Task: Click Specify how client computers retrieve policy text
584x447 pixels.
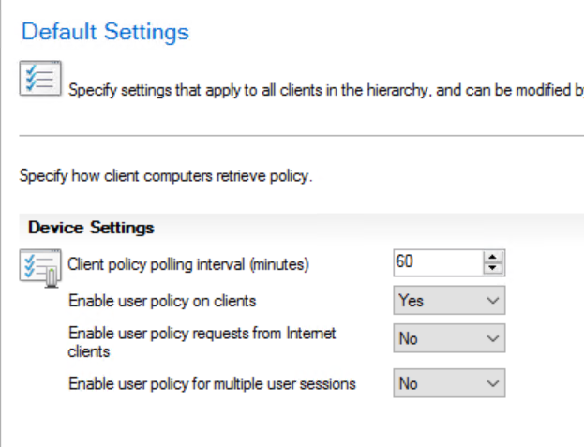Action: (166, 175)
